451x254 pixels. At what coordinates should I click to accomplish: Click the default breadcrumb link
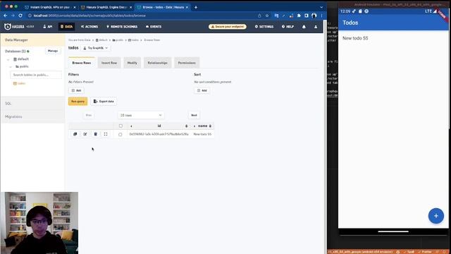101,40
